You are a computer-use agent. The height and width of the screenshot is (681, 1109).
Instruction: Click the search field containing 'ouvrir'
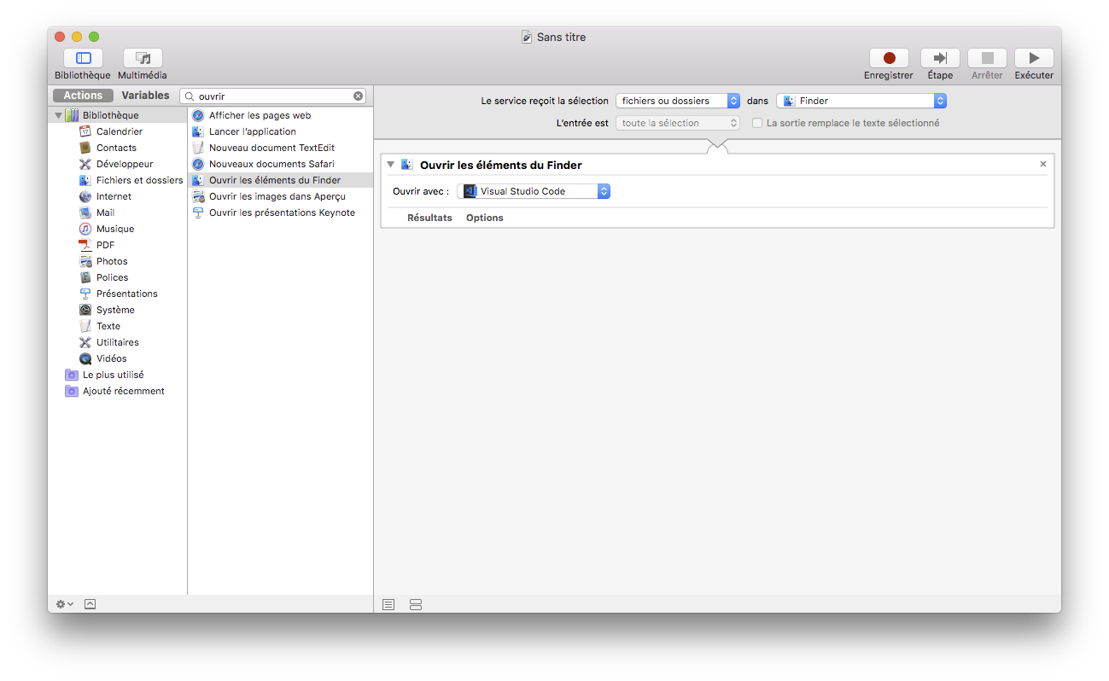pyautogui.click(x=273, y=96)
